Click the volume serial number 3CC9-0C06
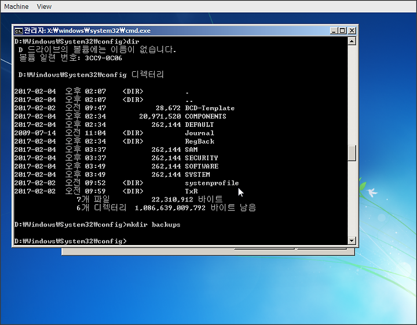 (103, 58)
